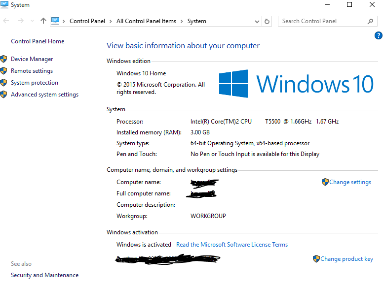383x286 pixels.
Task: Expand chevron after Control Panel breadcrumb
Action: click(x=111, y=22)
